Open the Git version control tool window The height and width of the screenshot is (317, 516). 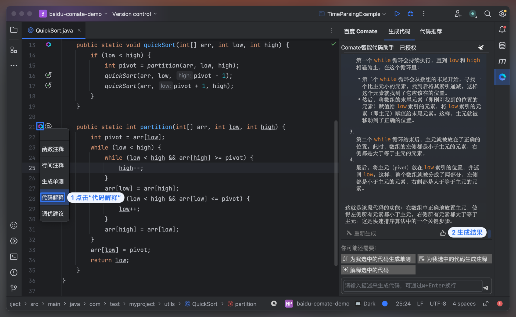pos(14,288)
